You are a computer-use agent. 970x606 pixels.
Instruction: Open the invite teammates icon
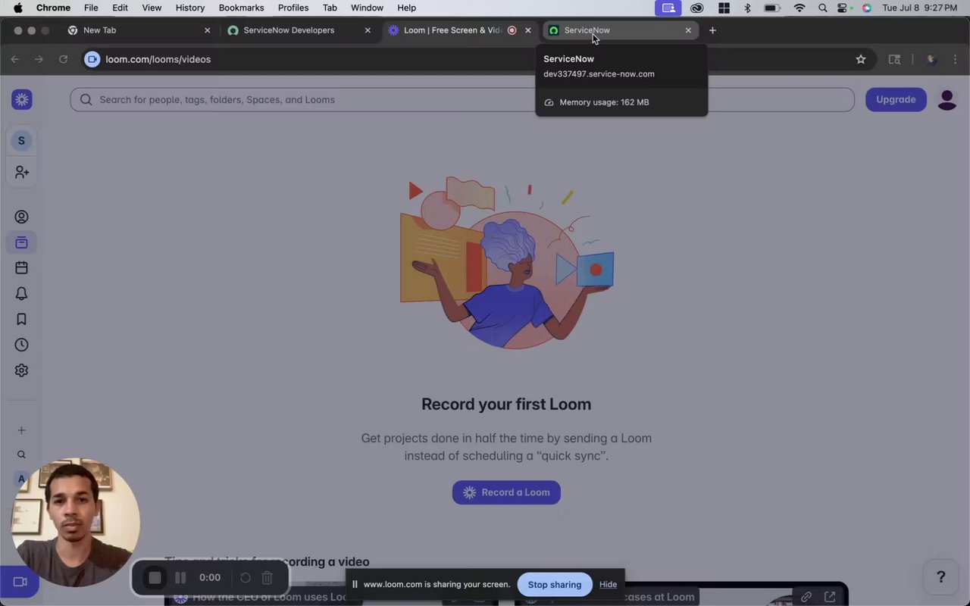coord(22,173)
